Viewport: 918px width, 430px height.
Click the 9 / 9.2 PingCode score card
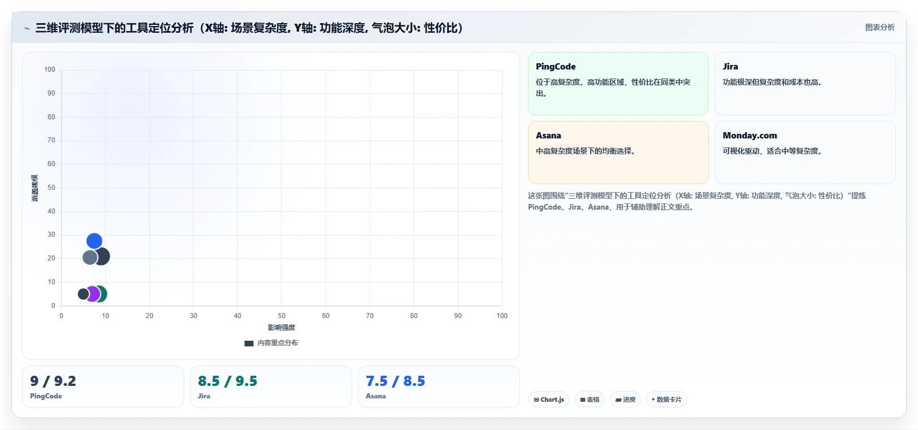(x=103, y=386)
